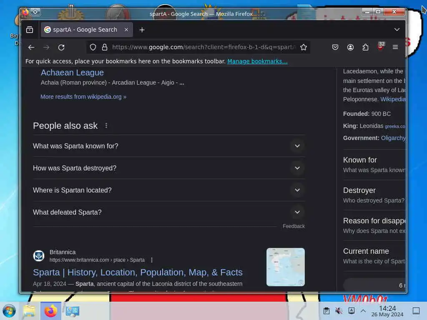
Task: Toggle the window on-all-desktops pin icon
Action: pyautogui.click(x=35, y=12)
